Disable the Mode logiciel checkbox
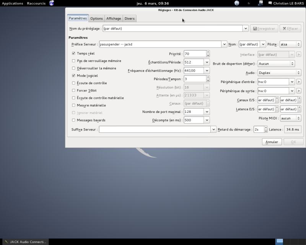 click(x=73, y=76)
